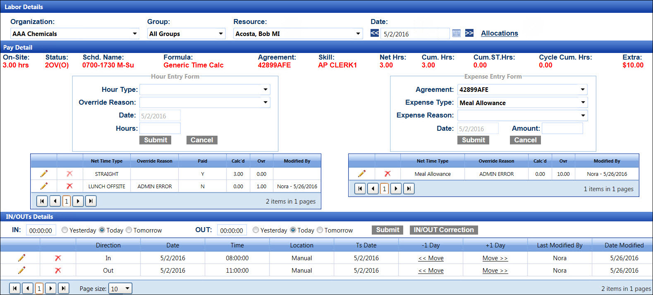Viewport: 653px width, 295px height.
Task: Go to previous date with << arrow
Action: [375, 33]
